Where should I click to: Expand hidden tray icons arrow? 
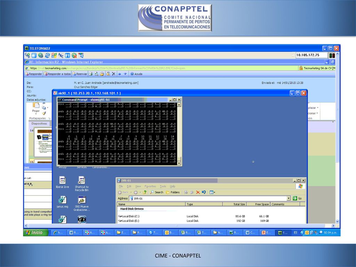click(302, 233)
